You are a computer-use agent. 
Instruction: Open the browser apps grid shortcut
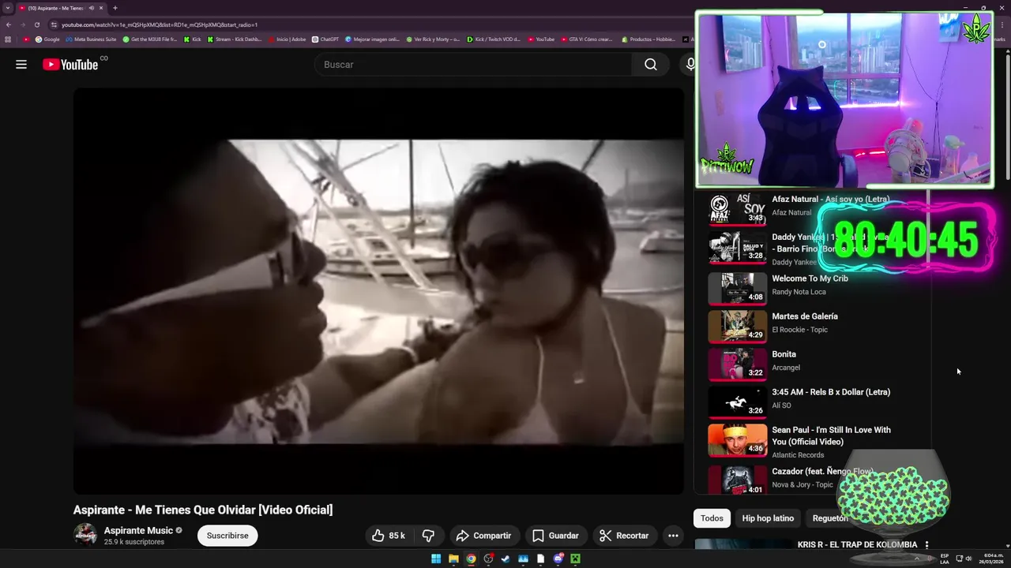coord(8,39)
